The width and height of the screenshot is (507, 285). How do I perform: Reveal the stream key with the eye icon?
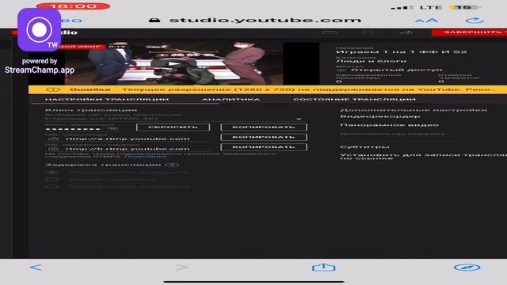click(x=112, y=128)
